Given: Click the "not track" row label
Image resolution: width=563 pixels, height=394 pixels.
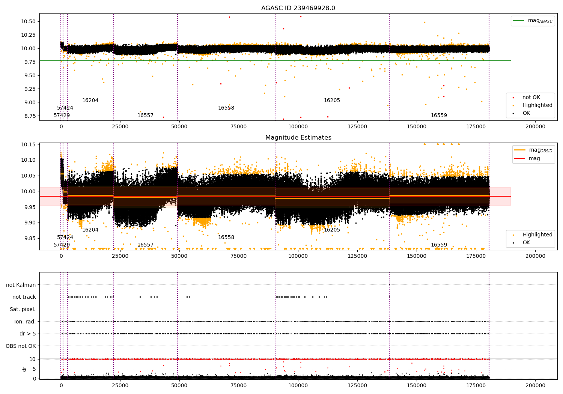Looking at the screenshot, I should (24, 297).
